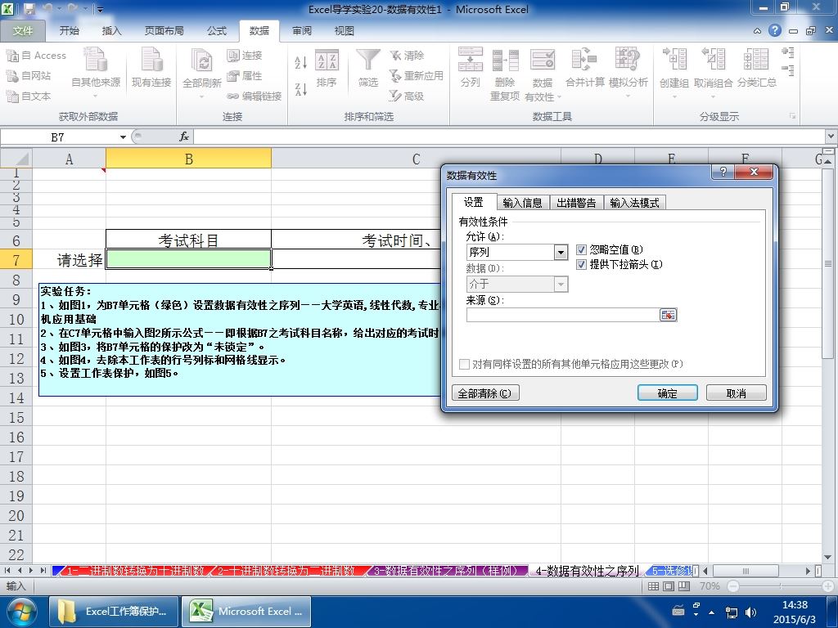Click the 现有连接 existing connections icon
This screenshot has height=628, width=838.
(x=151, y=60)
